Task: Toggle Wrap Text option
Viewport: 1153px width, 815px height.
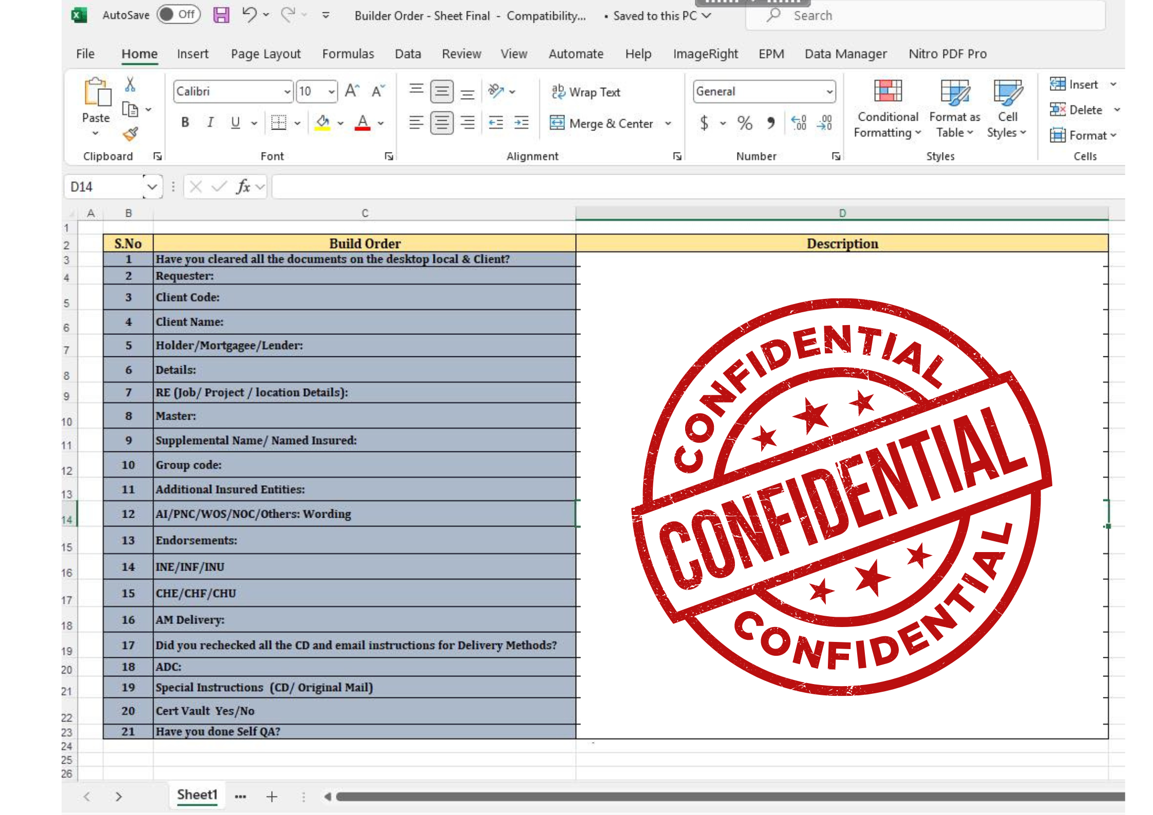Action: [x=586, y=92]
